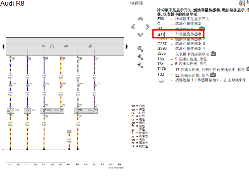This screenshot has width=249, height=177.
Task: Click track number 428 on the bottom scale
Action: (69, 164)
